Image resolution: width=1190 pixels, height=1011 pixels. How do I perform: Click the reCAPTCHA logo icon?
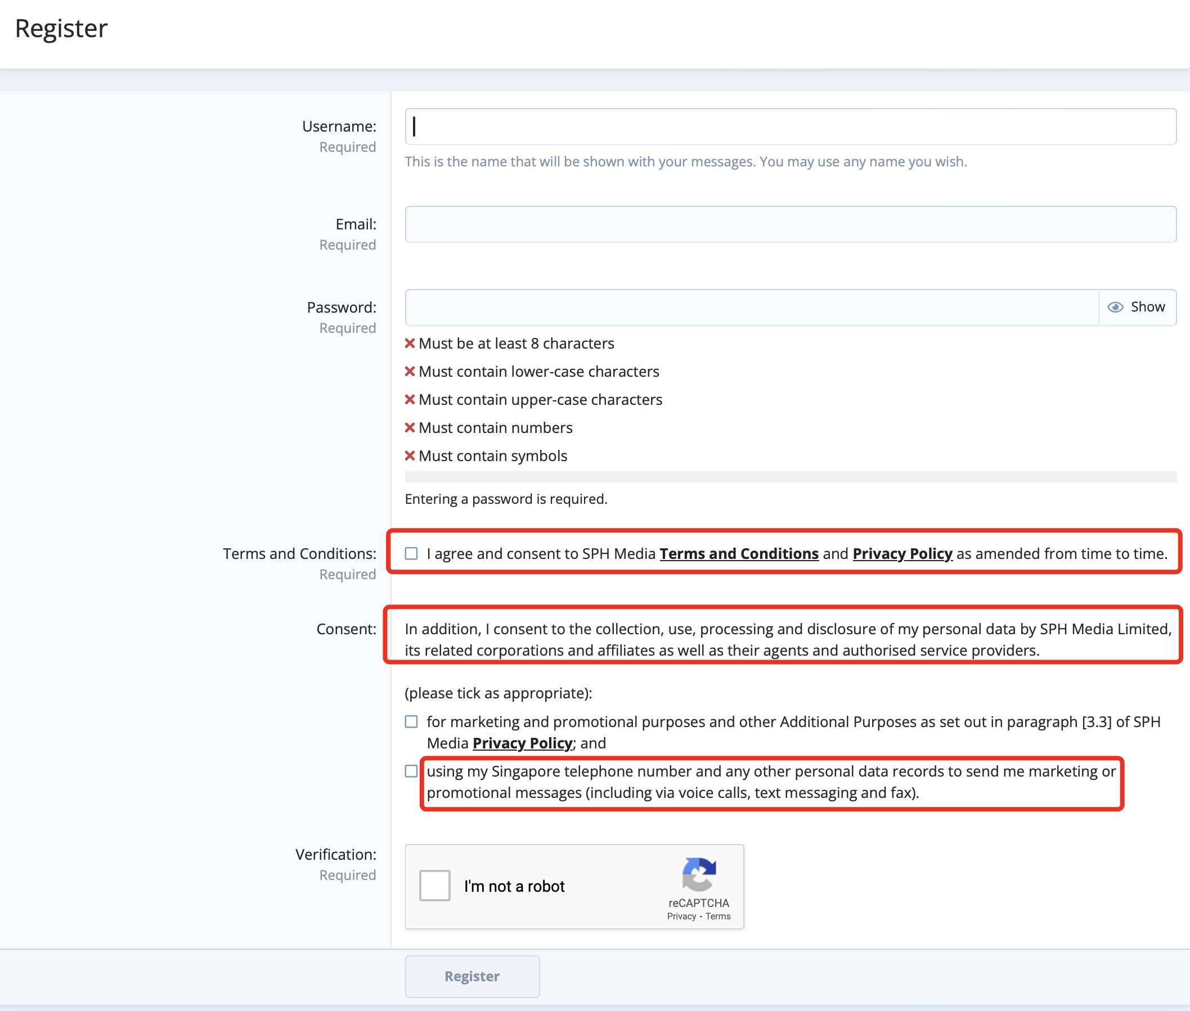point(698,874)
